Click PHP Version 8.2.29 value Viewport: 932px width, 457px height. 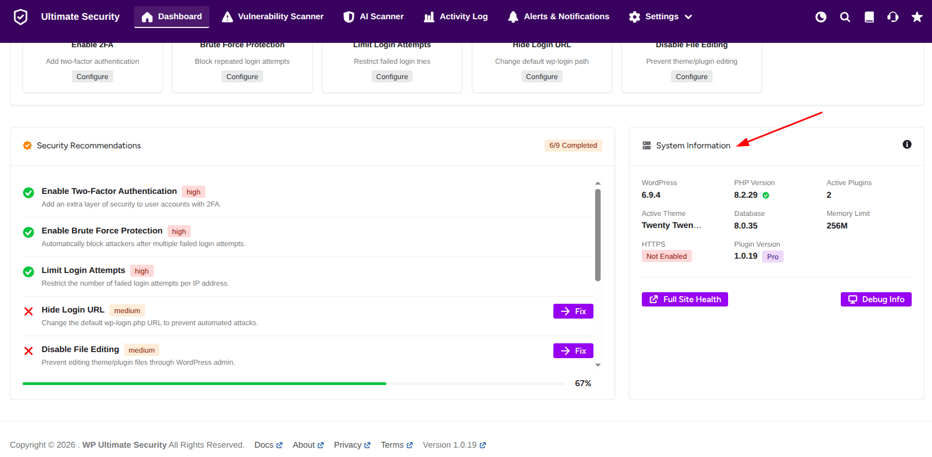[746, 195]
